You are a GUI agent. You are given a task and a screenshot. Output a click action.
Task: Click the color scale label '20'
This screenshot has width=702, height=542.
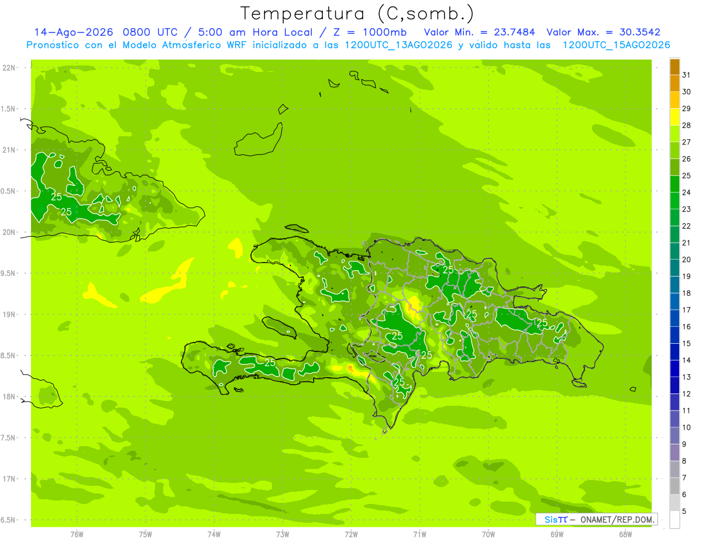(x=687, y=260)
